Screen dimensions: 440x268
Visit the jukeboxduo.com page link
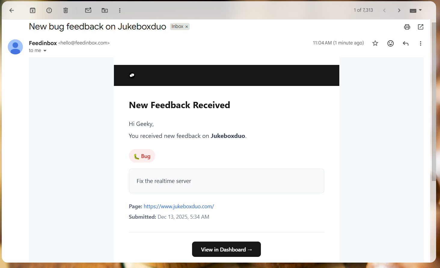click(179, 206)
